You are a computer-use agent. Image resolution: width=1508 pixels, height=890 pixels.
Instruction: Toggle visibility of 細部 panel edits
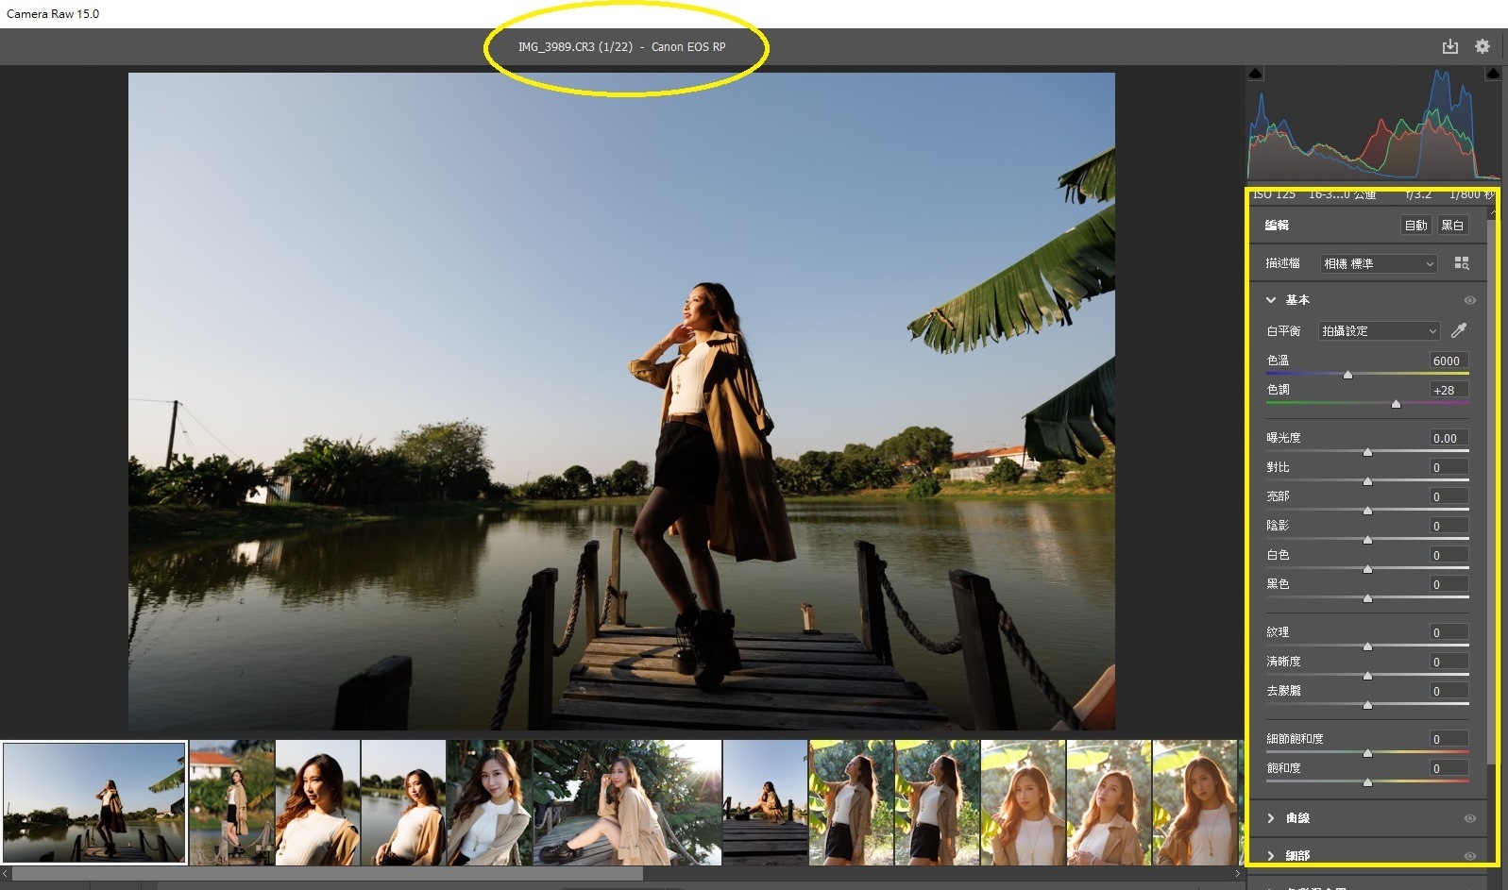coord(1469,855)
